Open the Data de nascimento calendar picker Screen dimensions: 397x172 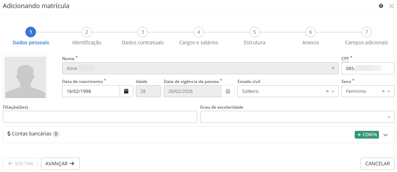click(x=126, y=91)
